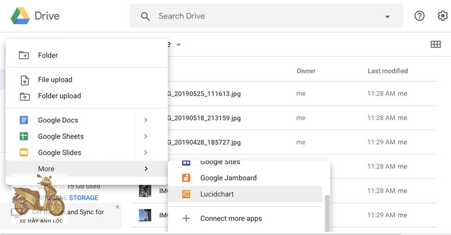The height and width of the screenshot is (235, 451).
Task: Switch to grid view layout
Action: (435, 45)
